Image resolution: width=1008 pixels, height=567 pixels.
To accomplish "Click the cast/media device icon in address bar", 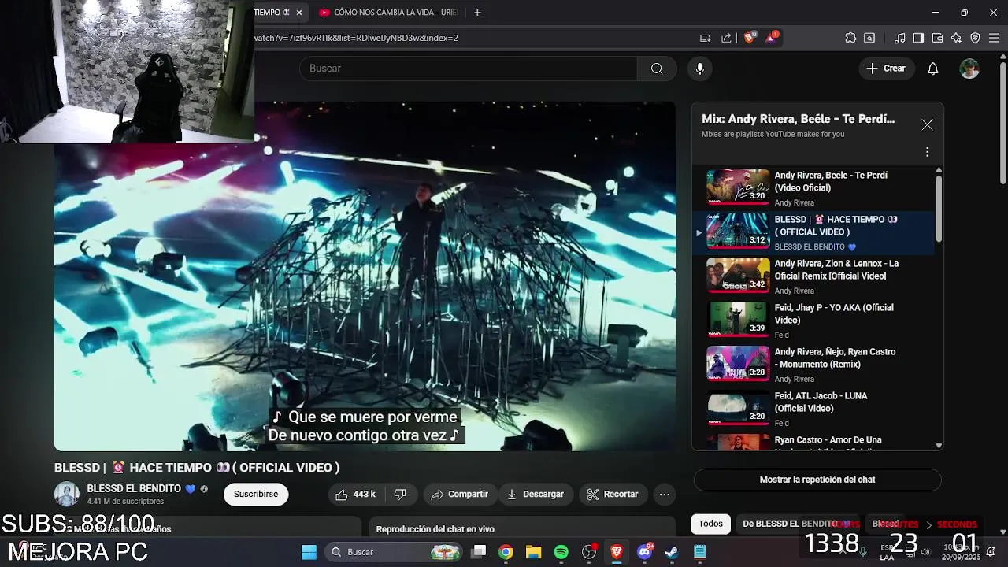I will (x=705, y=38).
